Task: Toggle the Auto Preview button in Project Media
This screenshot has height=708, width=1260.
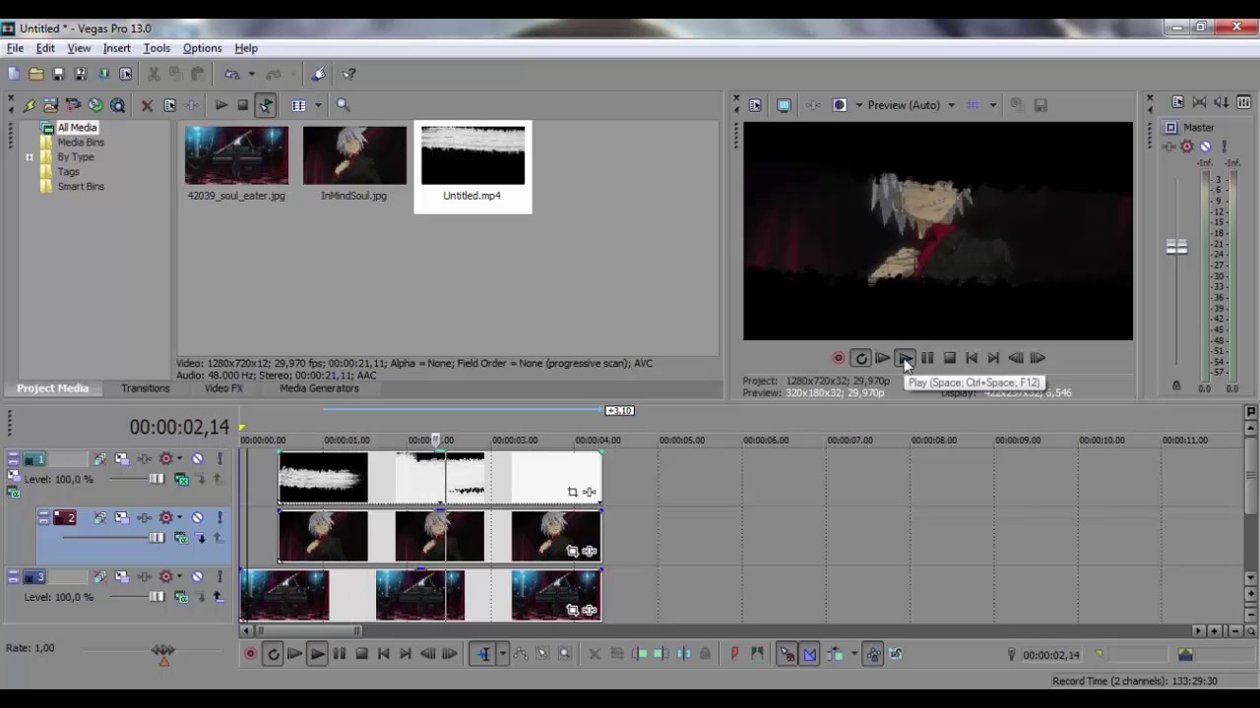Action: click(x=266, y=105)
